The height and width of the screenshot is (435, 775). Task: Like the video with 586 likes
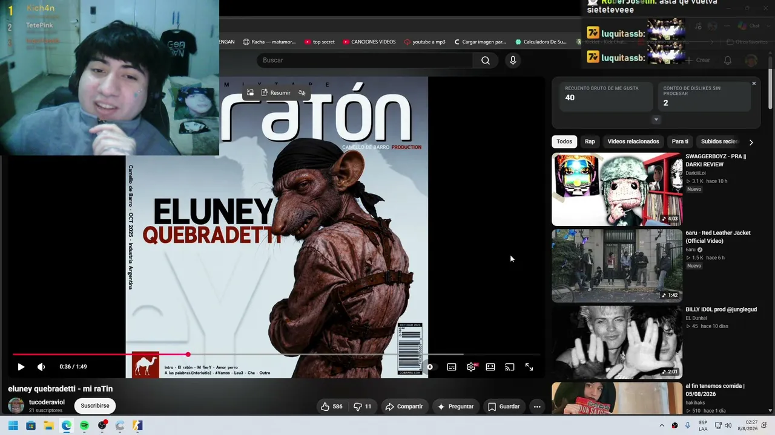click(x=332, y=407)
